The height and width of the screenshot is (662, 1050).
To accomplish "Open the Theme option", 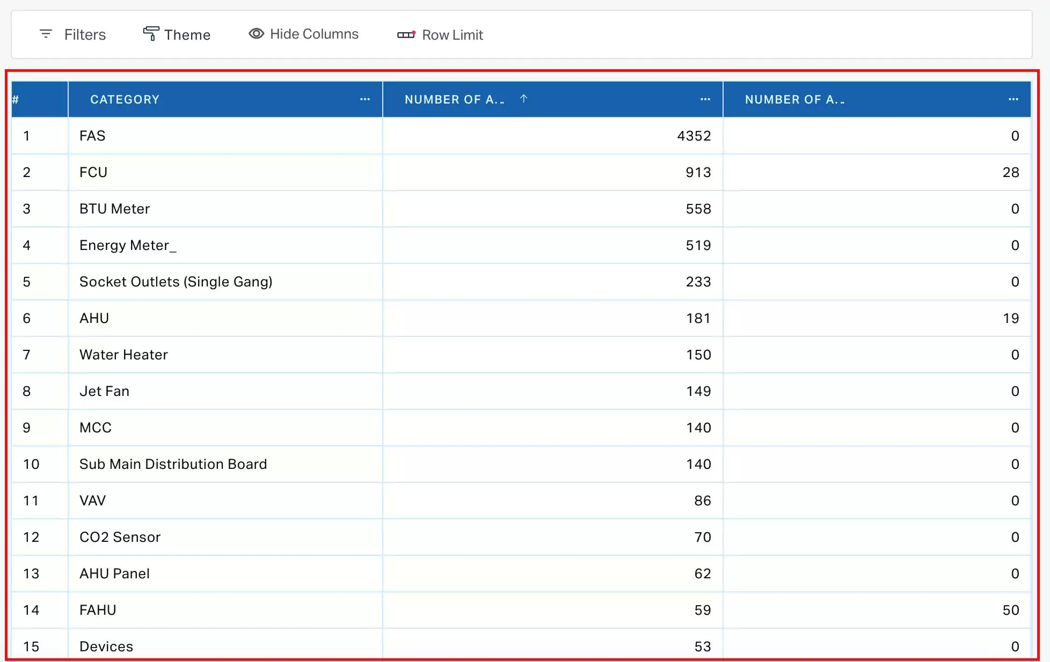I will pyautogui.click(x=187, y=35).
